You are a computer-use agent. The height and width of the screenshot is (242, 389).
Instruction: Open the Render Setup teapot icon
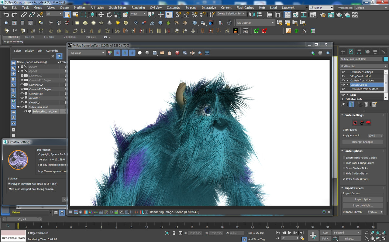click(323, 15)
